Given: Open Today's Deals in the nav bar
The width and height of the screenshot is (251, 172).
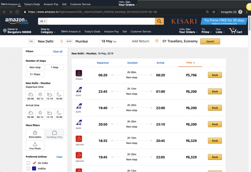Looking at the screenshot, I should click(x=92, y=31).
